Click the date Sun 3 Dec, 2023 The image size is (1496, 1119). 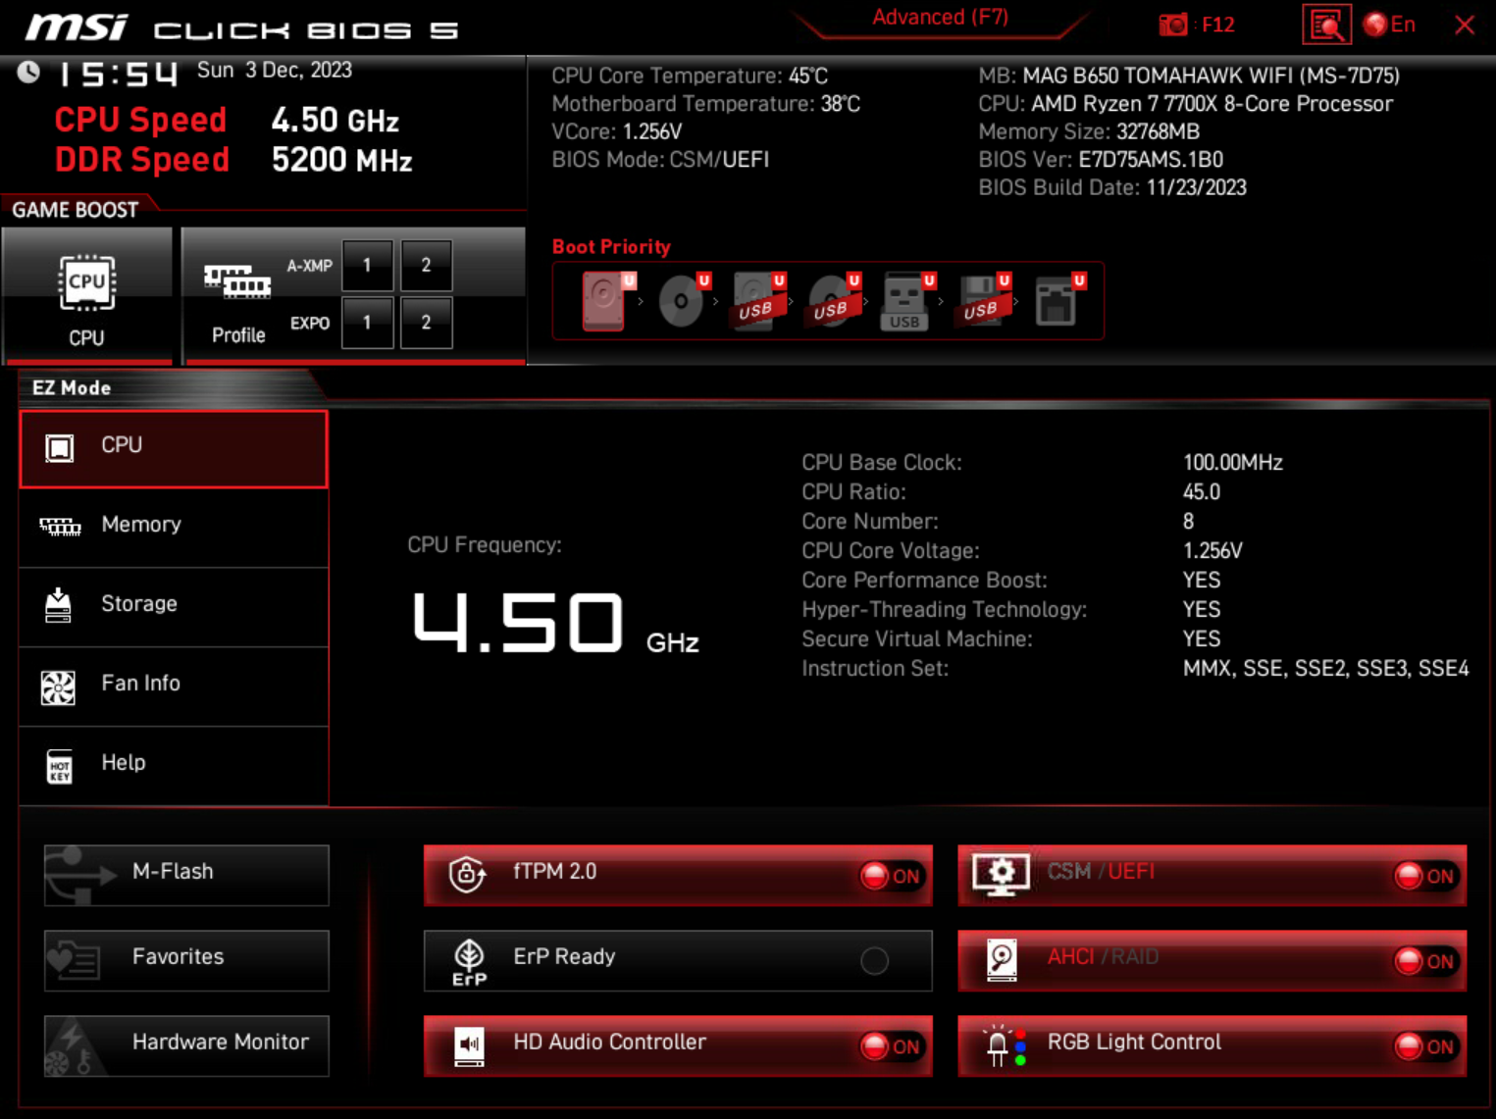(x=275, y=70)
